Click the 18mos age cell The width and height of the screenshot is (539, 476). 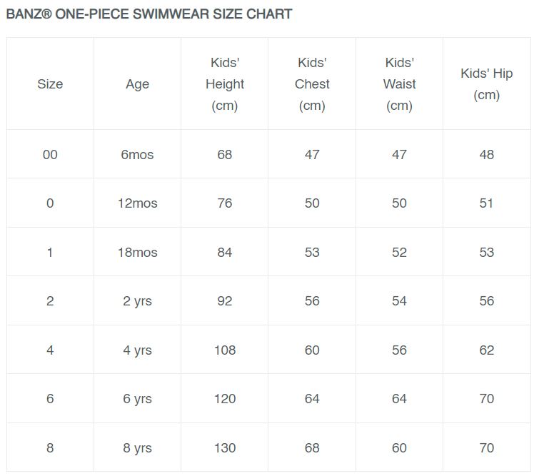click(137, 253)
